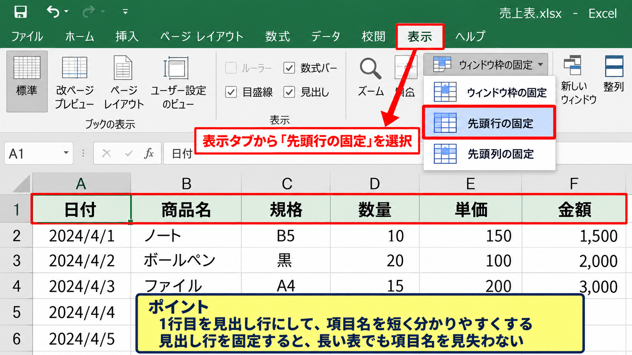Choose ウィンドウ枠の固定 in the dropdown menu
Image resolution: width=632 pixels, height=355 pixels.
tap(489, 92)
